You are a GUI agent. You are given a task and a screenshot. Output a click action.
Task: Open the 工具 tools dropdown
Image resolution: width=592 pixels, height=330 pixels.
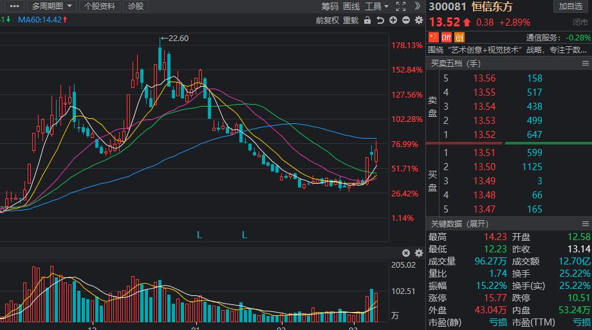[x=376, y=6]
